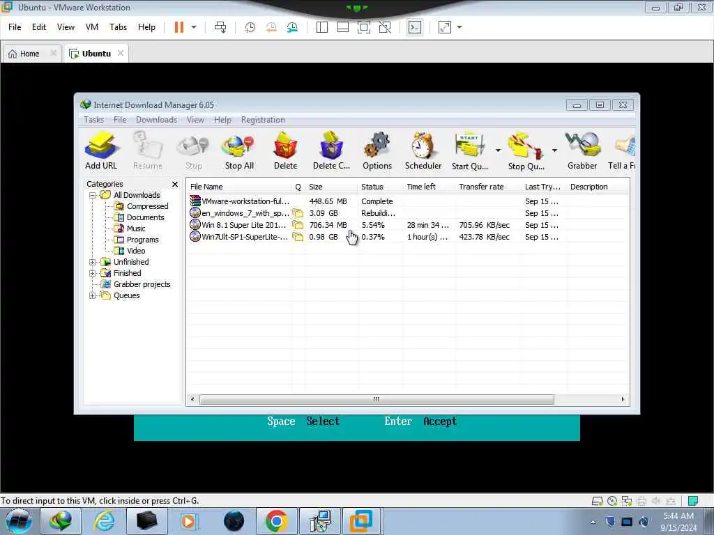Click the horizontal scrollbar right arrow
The image size is (714, 535).
click(623, 399)
